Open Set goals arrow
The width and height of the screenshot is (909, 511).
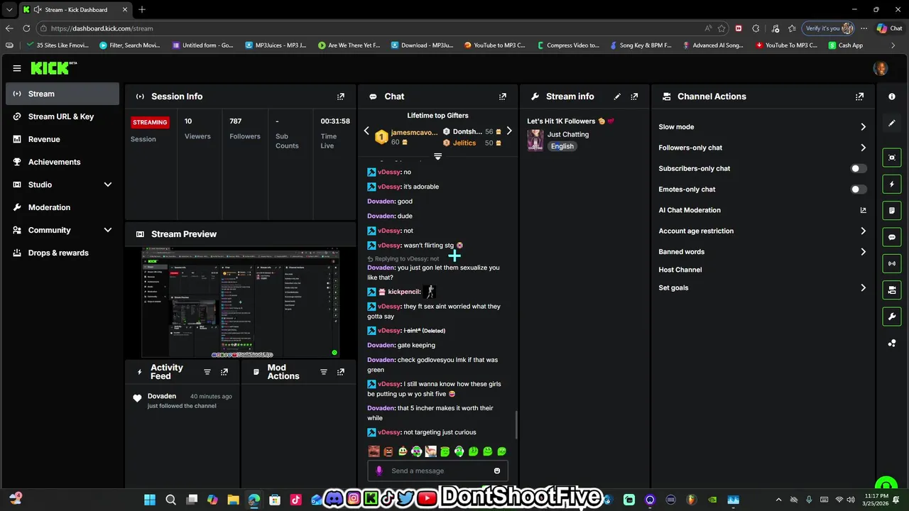[x=863, y=288]
